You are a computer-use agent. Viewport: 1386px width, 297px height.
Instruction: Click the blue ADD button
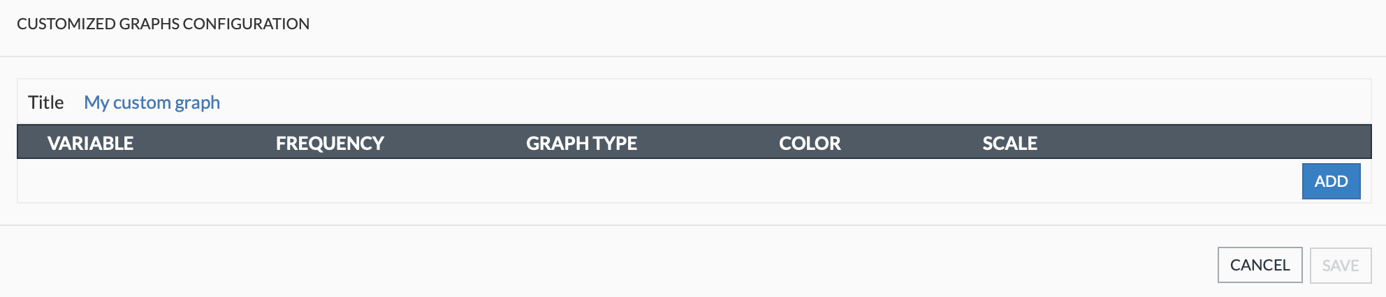pyautogui.click(x=1331, y=181)
